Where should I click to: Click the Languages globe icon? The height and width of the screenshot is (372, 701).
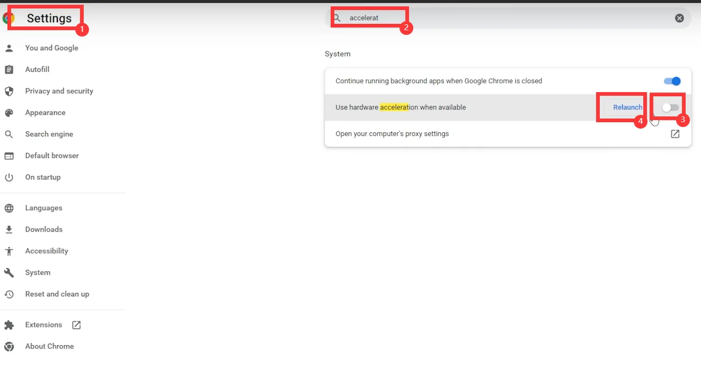pos(9,208)
